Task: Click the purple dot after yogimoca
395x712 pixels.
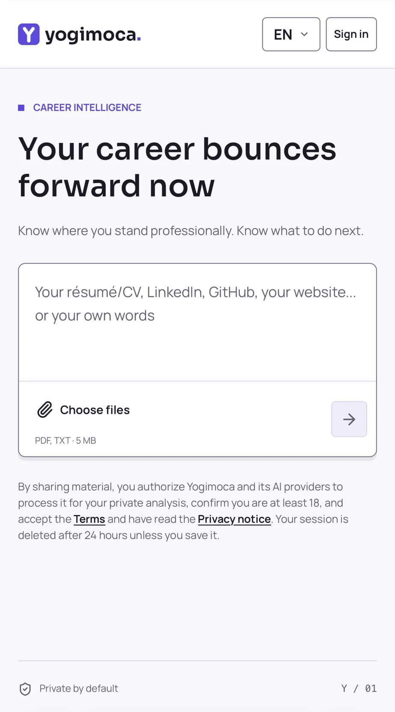Action: coord(139,40)
